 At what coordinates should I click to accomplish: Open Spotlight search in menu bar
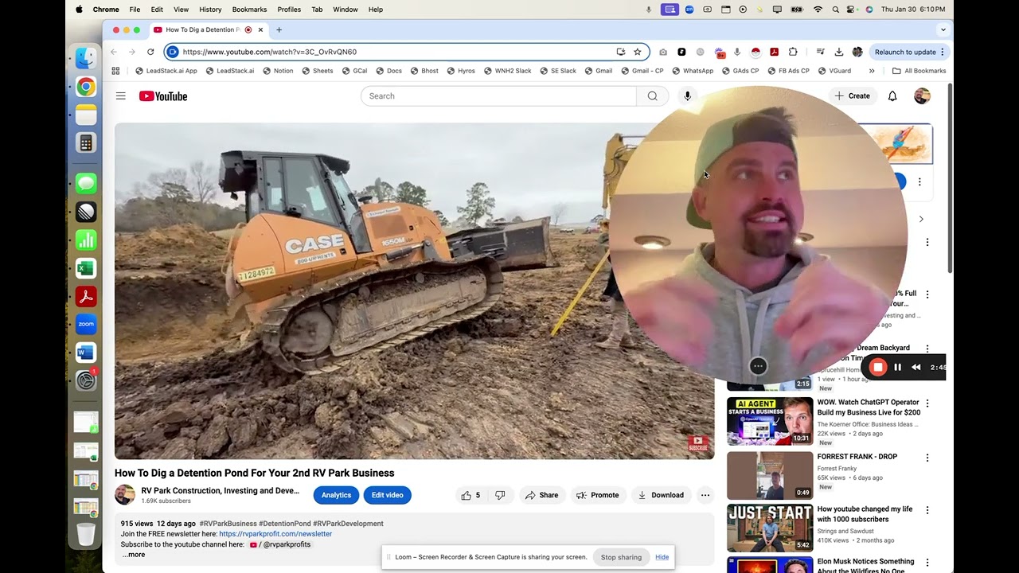[835, 10]
